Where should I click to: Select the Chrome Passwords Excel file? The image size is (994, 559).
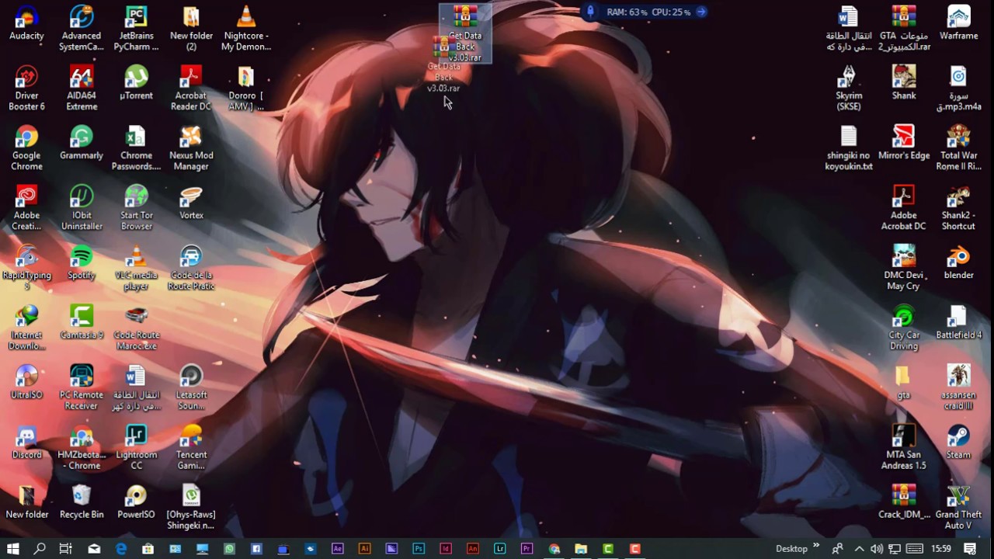[136, 148]
